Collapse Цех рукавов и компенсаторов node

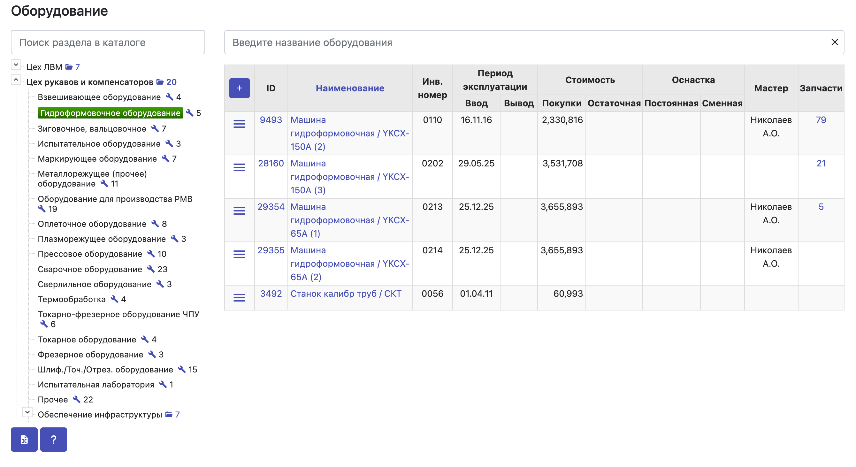coord(16,80)
